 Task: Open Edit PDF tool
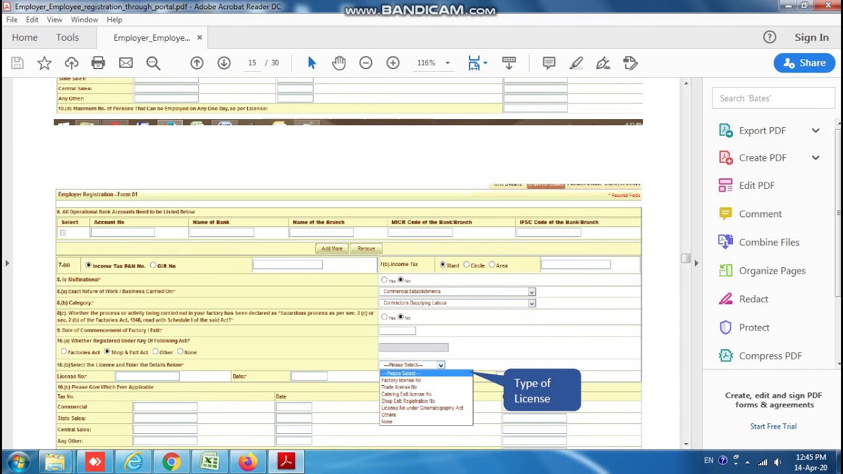[757, 186]
